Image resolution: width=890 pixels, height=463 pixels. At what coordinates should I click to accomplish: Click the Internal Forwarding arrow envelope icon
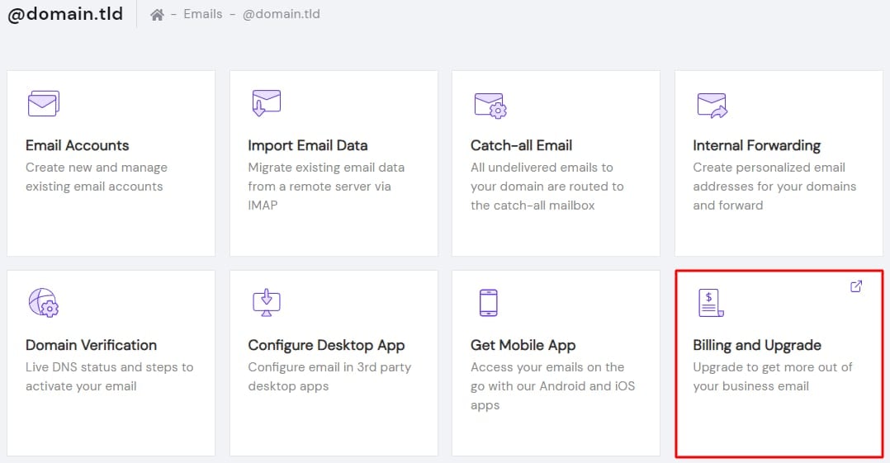click(712, 105)
